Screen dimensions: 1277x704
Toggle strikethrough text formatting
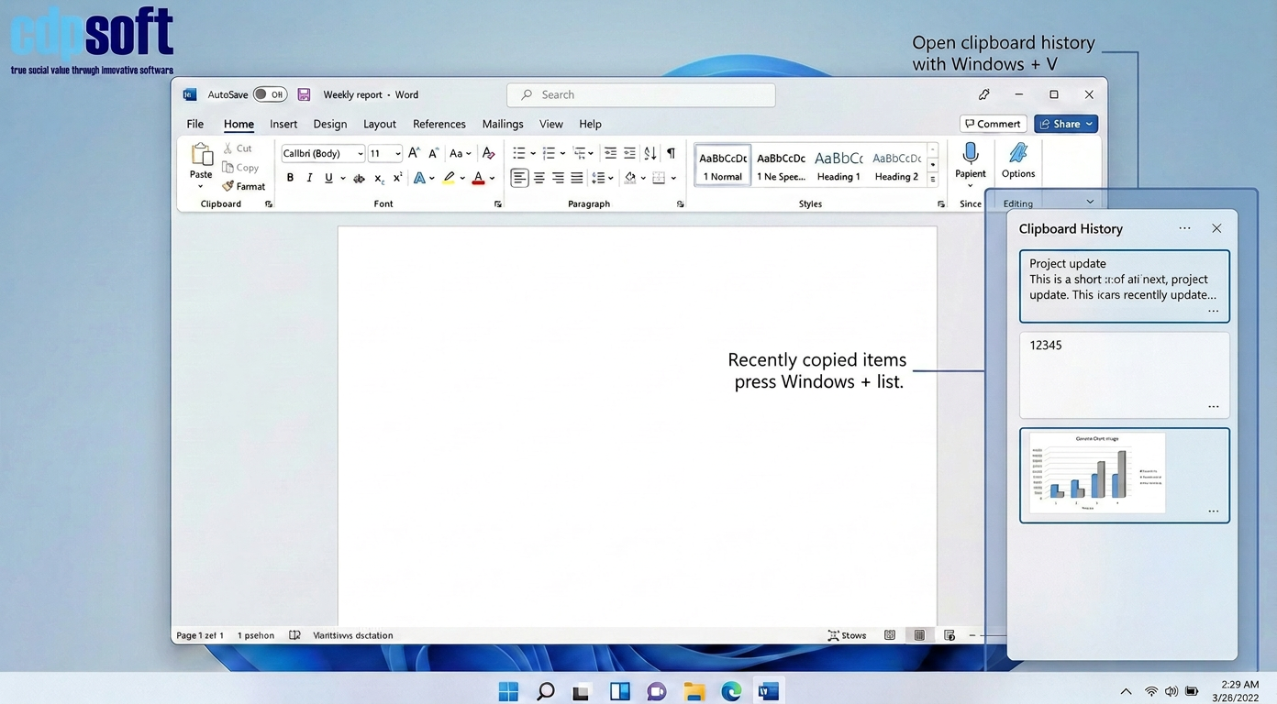[x=359, y=178]
